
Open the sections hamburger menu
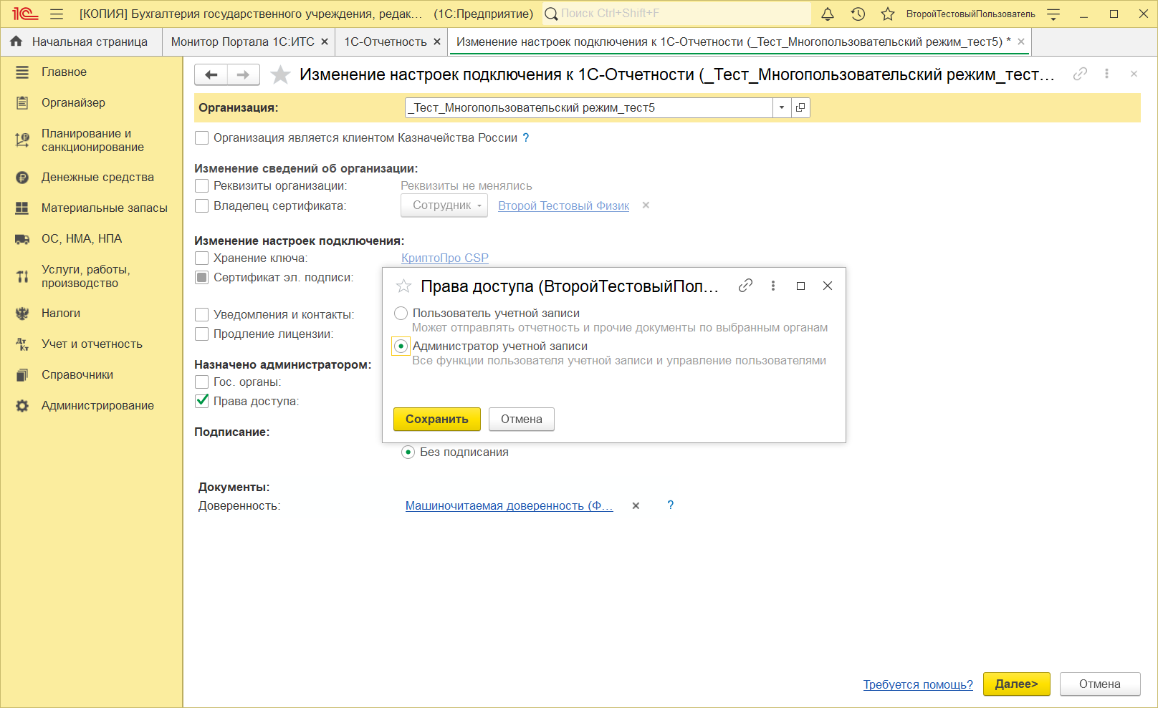[x=57, y=14]
